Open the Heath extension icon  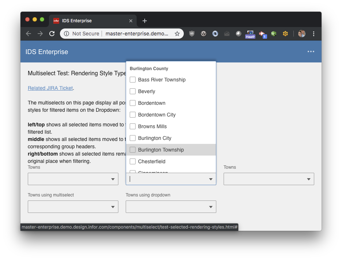coord(250,34)
